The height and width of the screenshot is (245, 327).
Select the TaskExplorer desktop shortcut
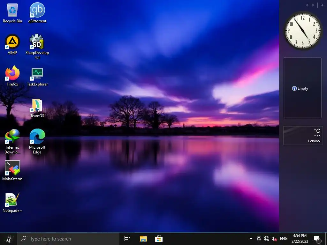coord(37,77)
